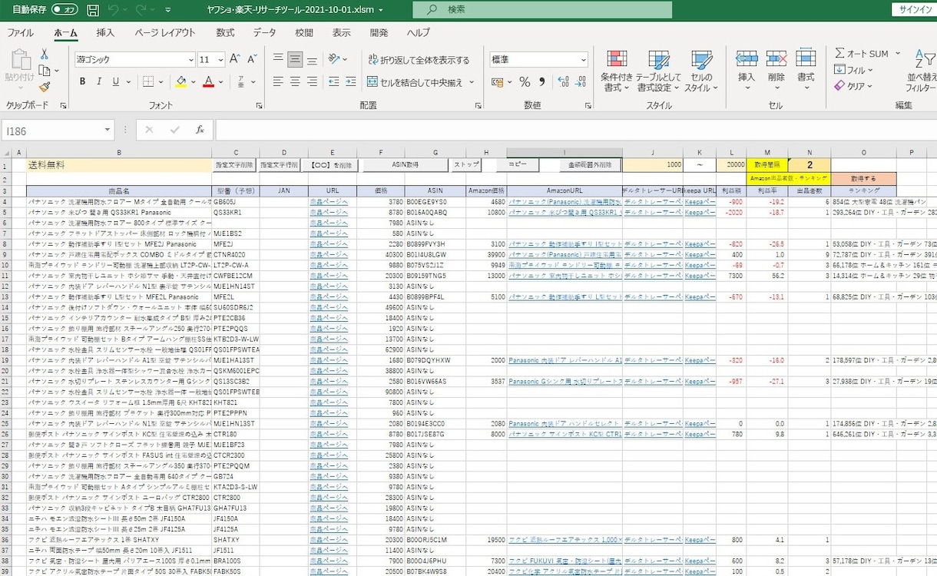Decrease decimal places
This screenshot has height=576, width=937.
(x=580, y=81)
